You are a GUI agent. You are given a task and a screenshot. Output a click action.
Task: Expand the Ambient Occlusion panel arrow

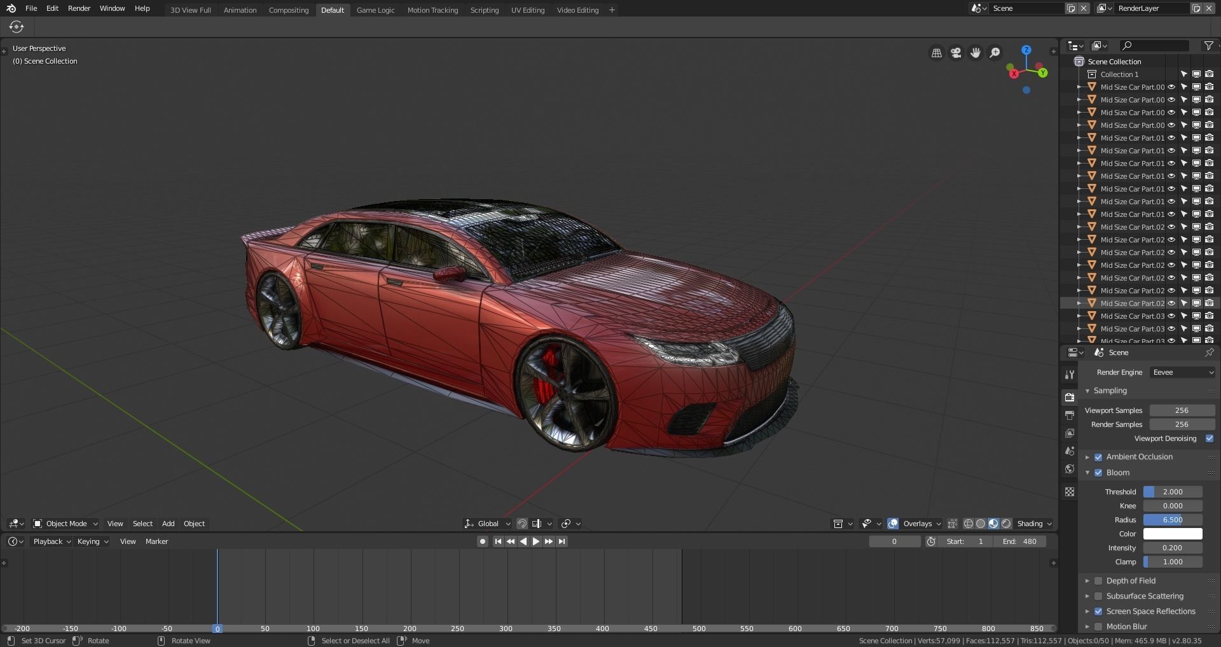pos(1087,457)
